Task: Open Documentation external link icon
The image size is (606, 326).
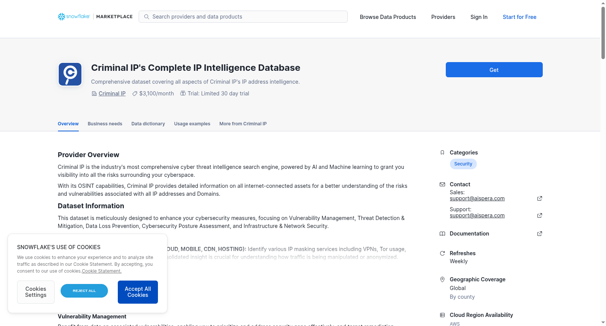Action: click(540, 234)
